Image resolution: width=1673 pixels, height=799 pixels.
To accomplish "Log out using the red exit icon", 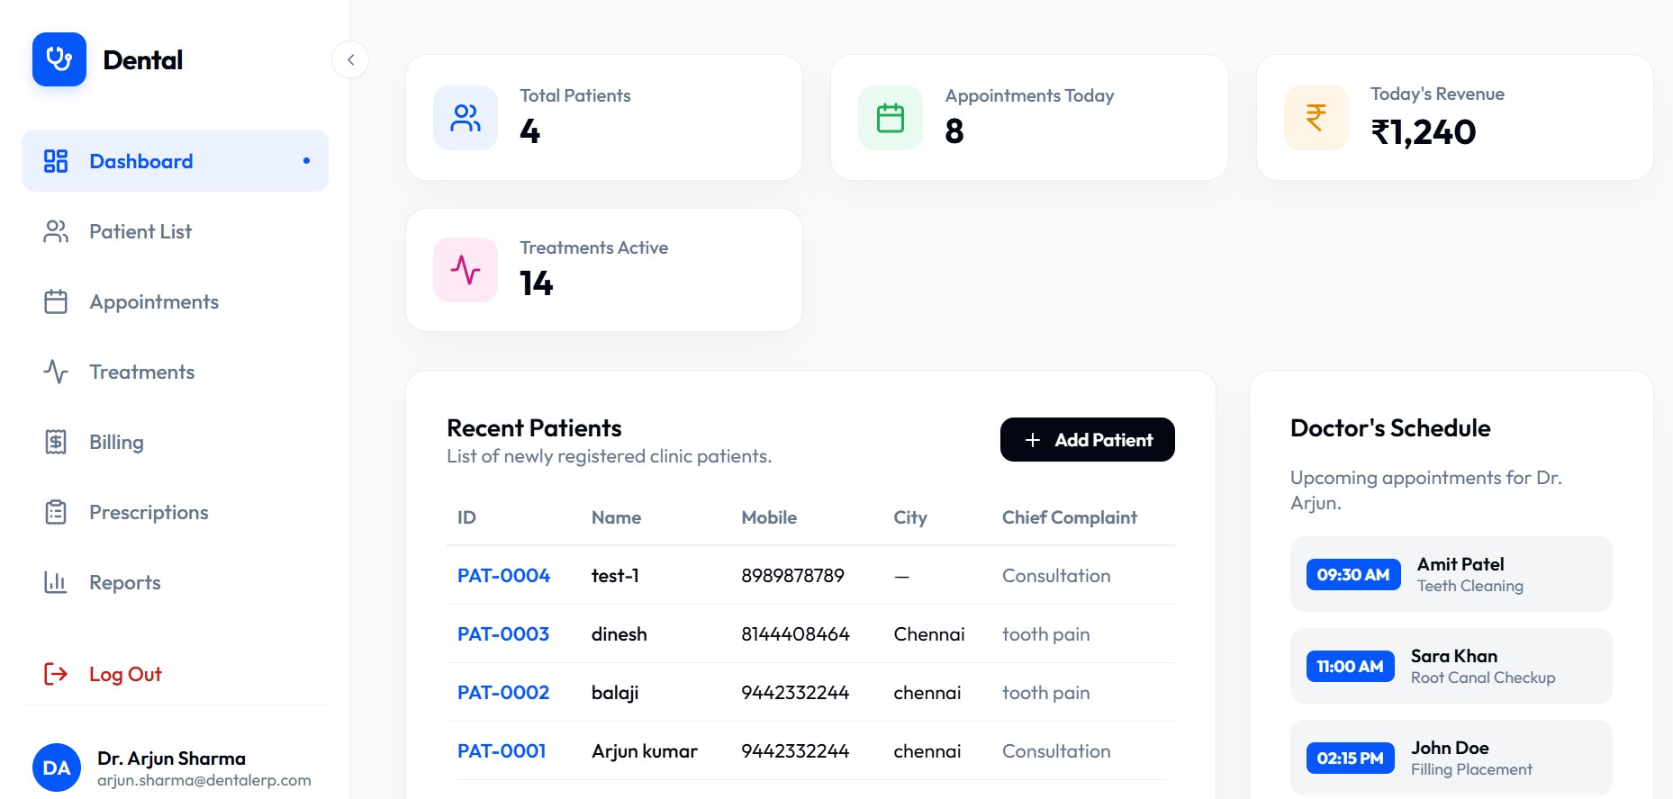I will (x=56, y=674).
